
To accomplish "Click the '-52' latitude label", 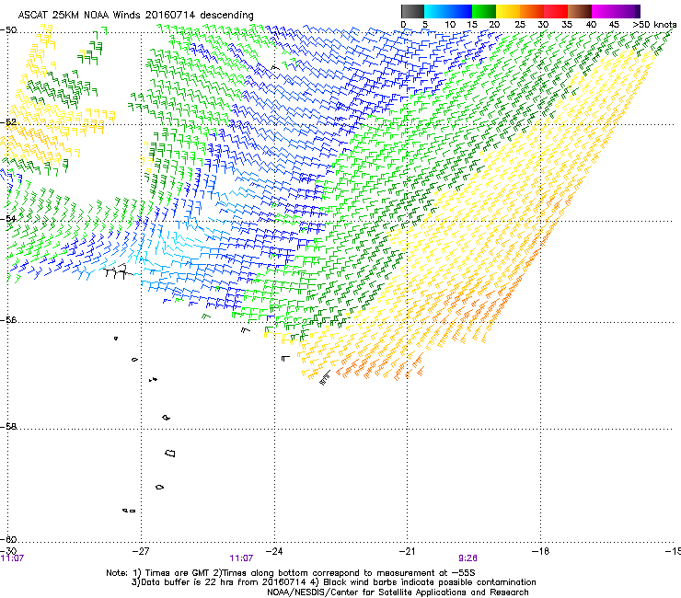I will [8, 122].
